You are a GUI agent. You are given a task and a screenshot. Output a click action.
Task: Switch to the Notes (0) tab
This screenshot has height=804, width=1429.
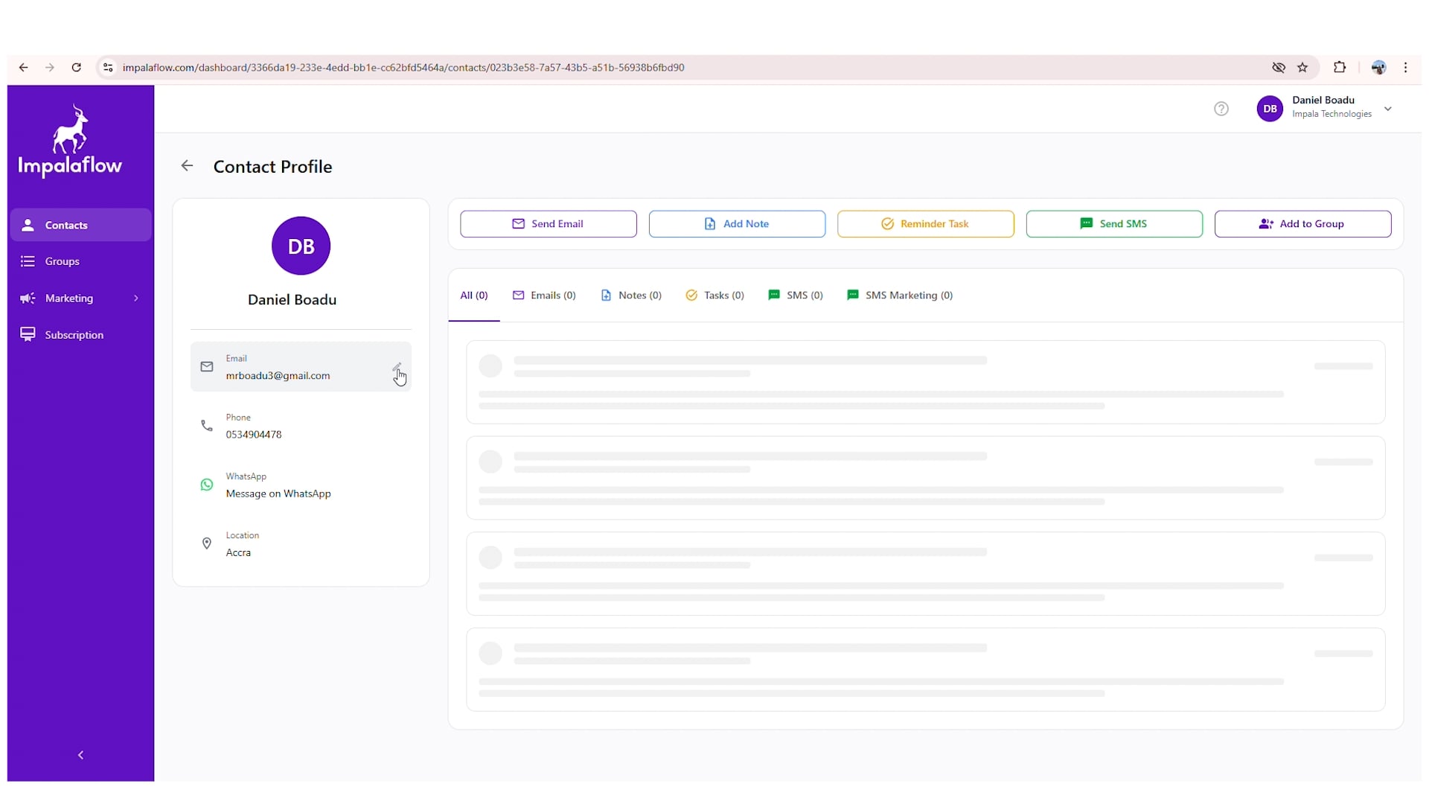pos(631,296)
